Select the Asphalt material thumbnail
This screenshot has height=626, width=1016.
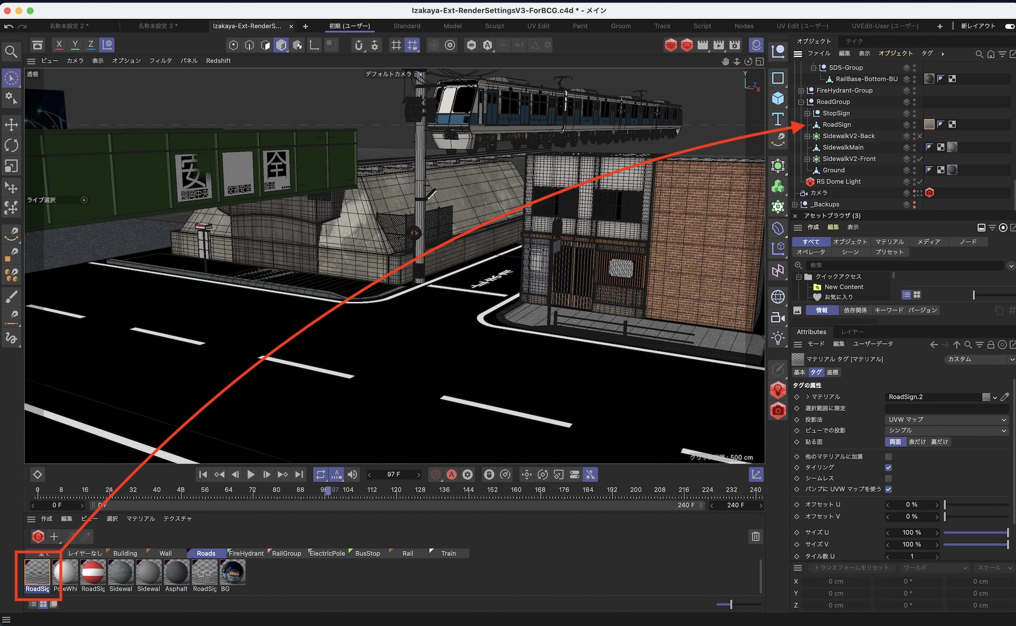point(176,573)
